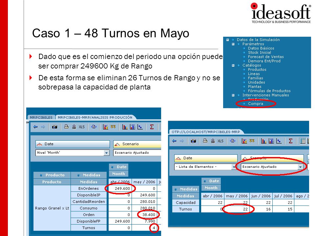Open Stock Inicial tree item
The height and width of the screenshot is (236, 315).
coord(260,52)
